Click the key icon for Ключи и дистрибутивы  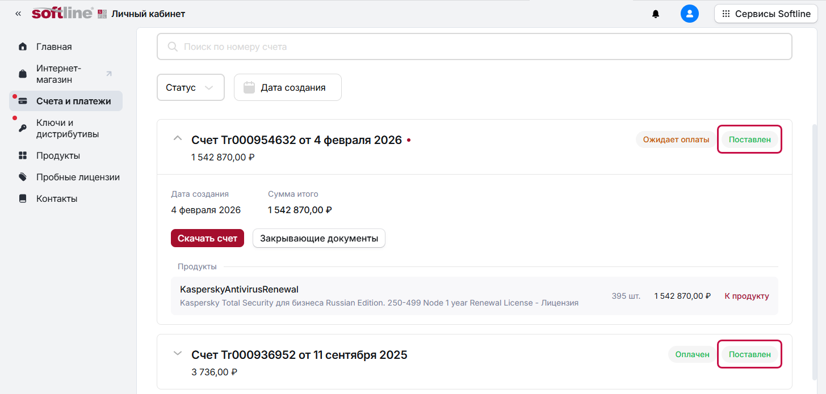[23, 129]
